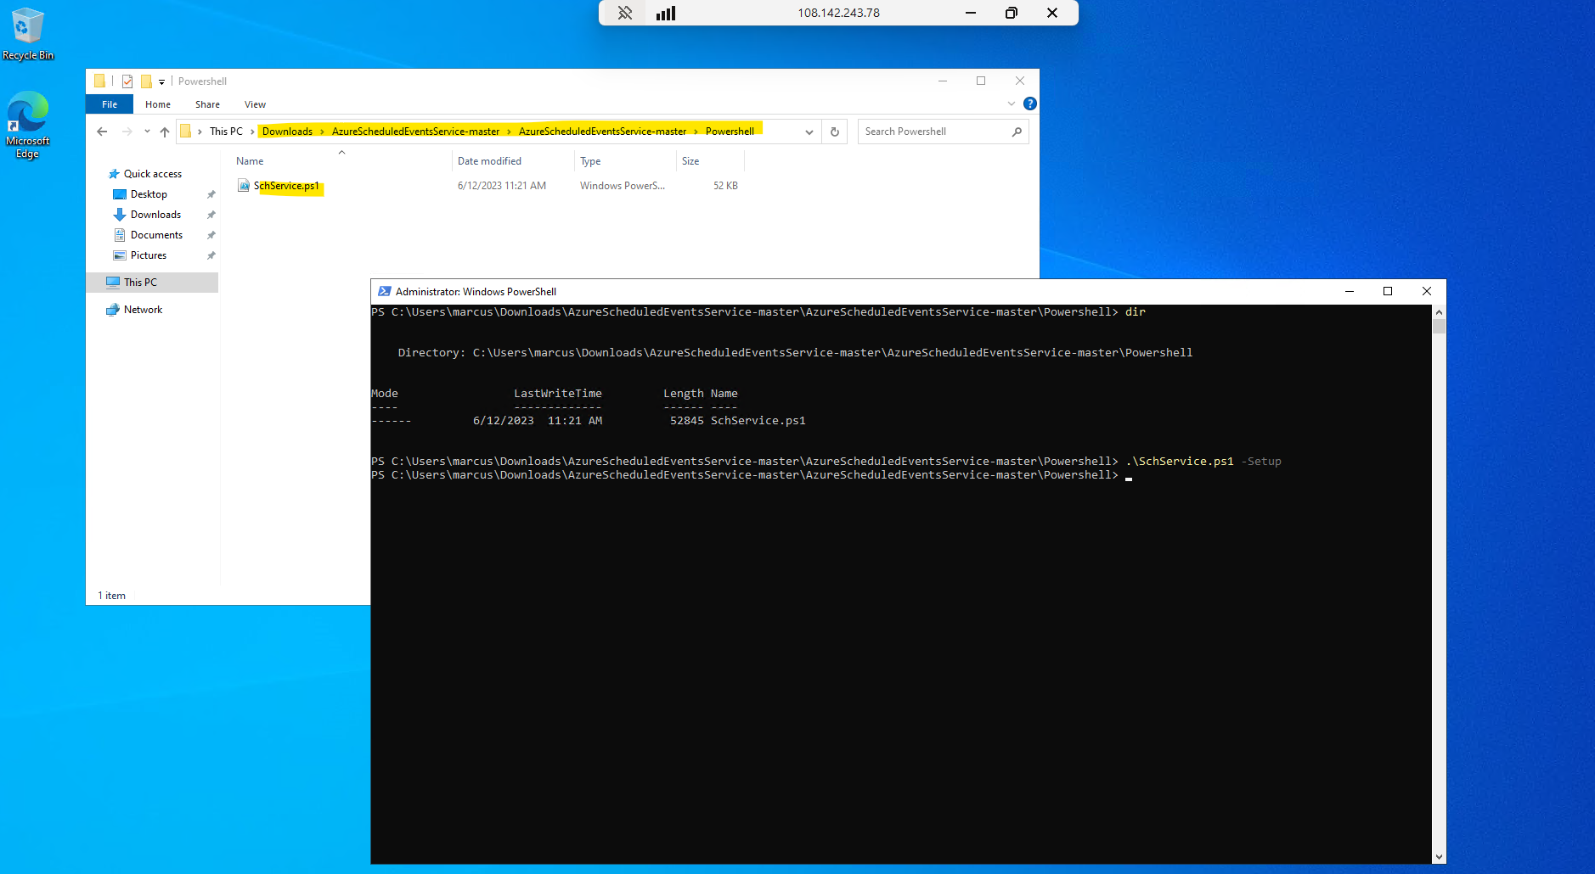Open Customize Quick Access Toolbar dropdown
This screenshot has height=874, width=1595.
tap(161, 82)
